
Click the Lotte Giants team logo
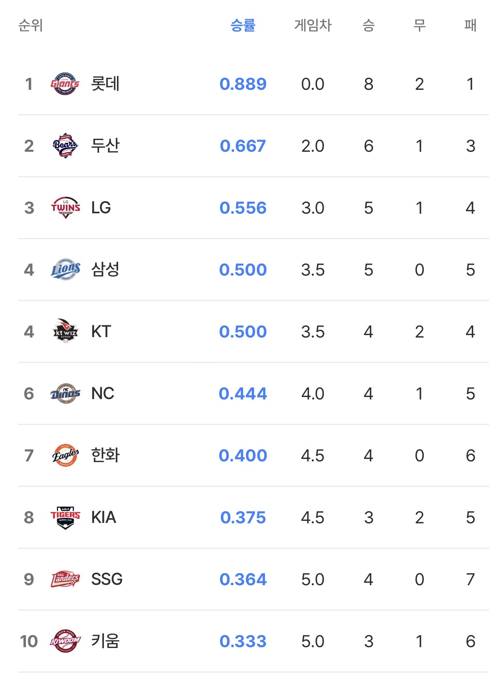point(65,84)
